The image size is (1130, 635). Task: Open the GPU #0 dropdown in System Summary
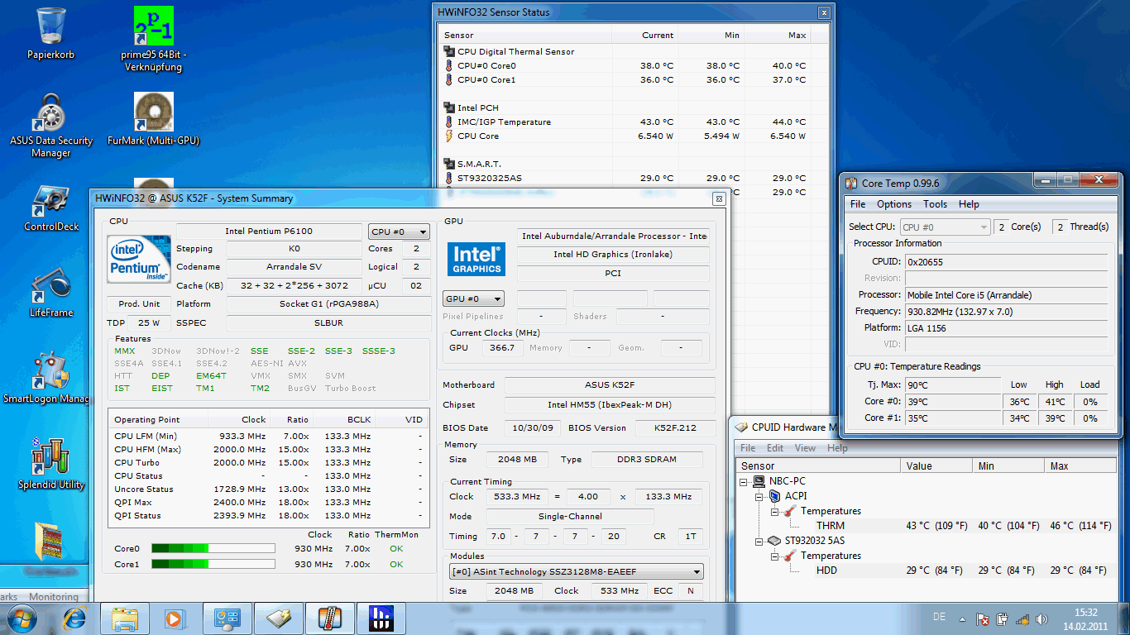coord(473,298)
